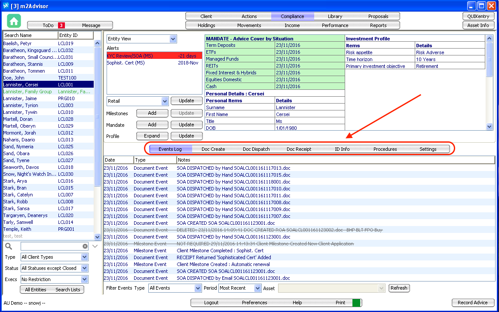Click the green indicator beside Print
Screen dimensions: 499x312
(x=356, y=303)
